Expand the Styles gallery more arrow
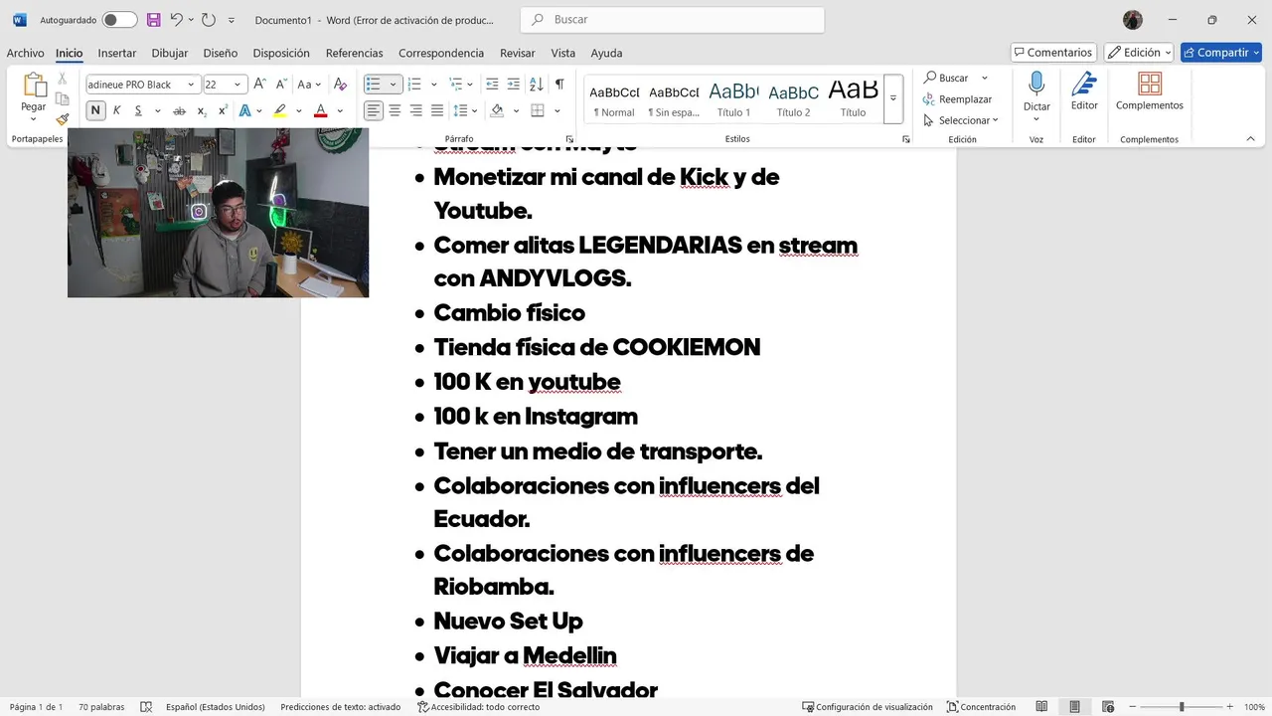 pos(893,98)
